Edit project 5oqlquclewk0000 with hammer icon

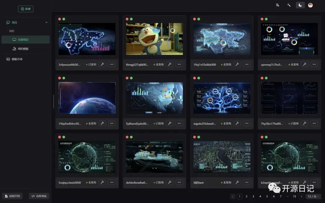pos(102,182)
